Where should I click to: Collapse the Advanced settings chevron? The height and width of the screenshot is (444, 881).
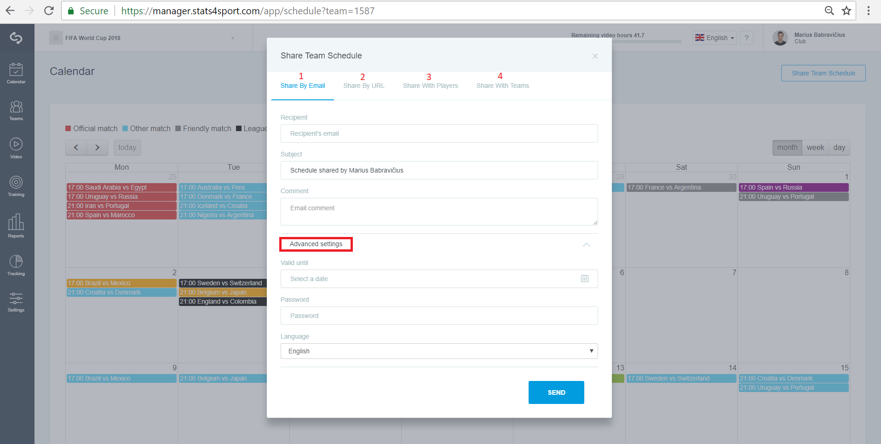[587, 245]
